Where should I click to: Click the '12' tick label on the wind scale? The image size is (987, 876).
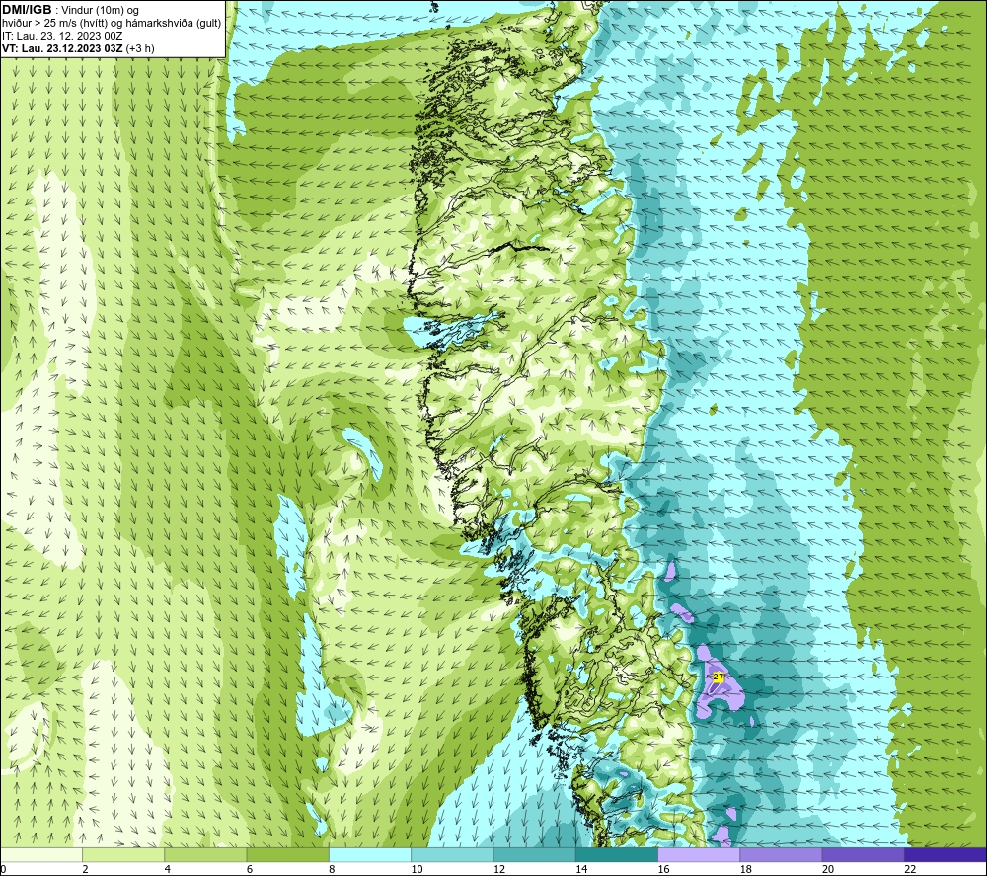click(499, 870)
